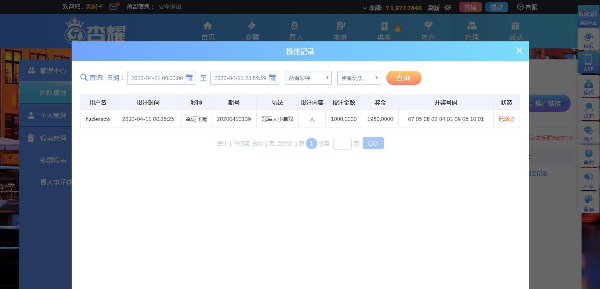Viewport: 600px width, 289px height.
Task: Toggle balance visibility eye icon
Action: [x=447, y=7]
